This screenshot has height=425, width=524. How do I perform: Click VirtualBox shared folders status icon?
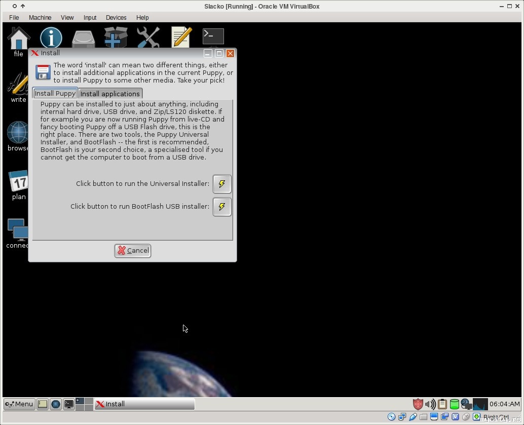424,417
